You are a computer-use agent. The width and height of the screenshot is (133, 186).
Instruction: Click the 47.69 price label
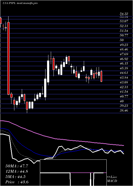(124, 54)
